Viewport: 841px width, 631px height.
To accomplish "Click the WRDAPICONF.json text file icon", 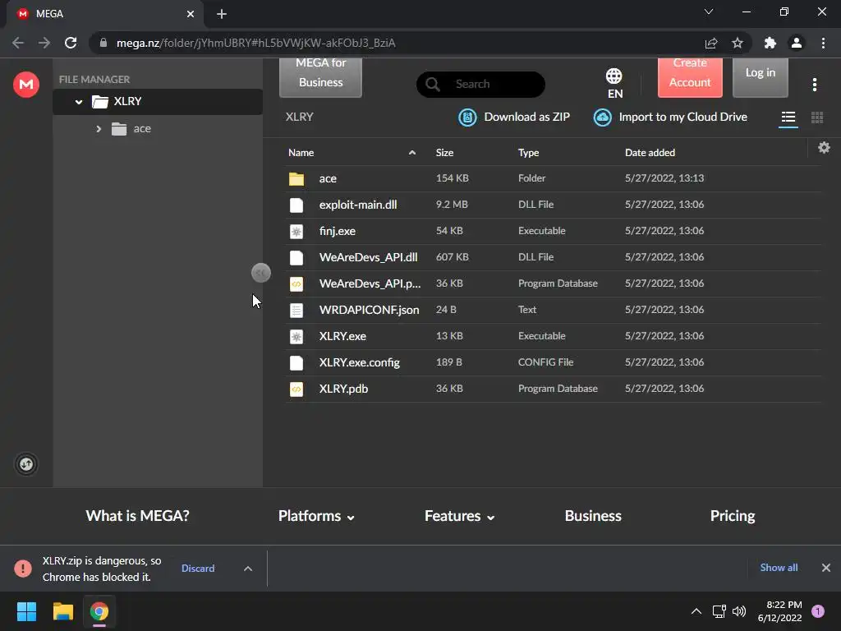I will [296, 310].
